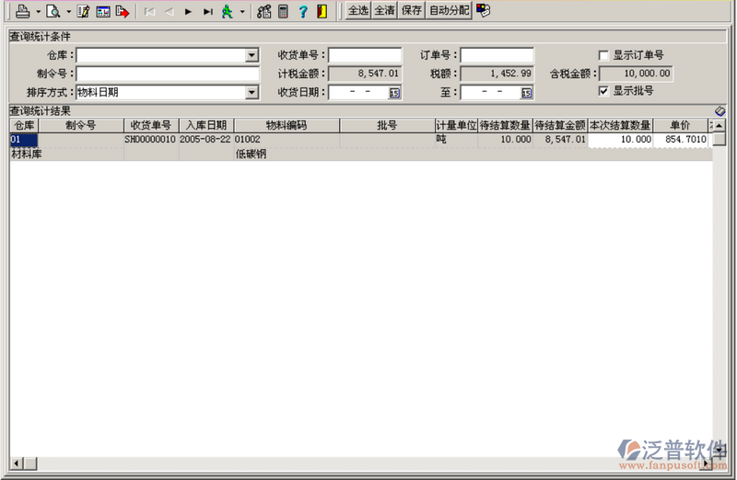Screen dimensions: 737x480
Task: Go to the first record
Action: [x=150, y=12]
